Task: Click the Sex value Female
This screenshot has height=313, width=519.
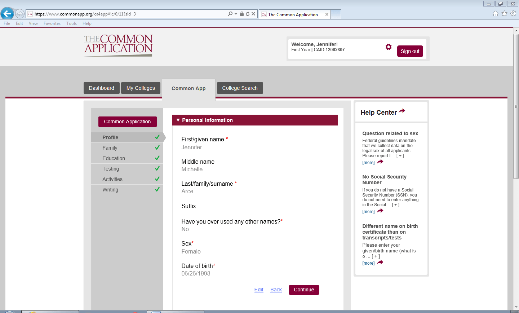Action: [191, 251]
